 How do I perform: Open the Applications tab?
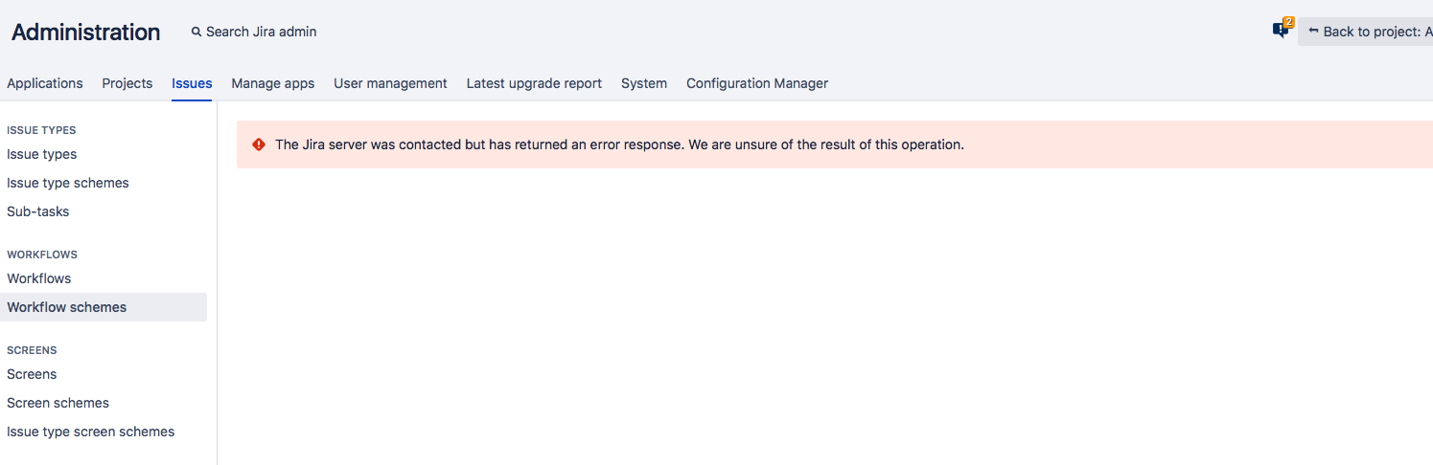[x=45, y=83]
